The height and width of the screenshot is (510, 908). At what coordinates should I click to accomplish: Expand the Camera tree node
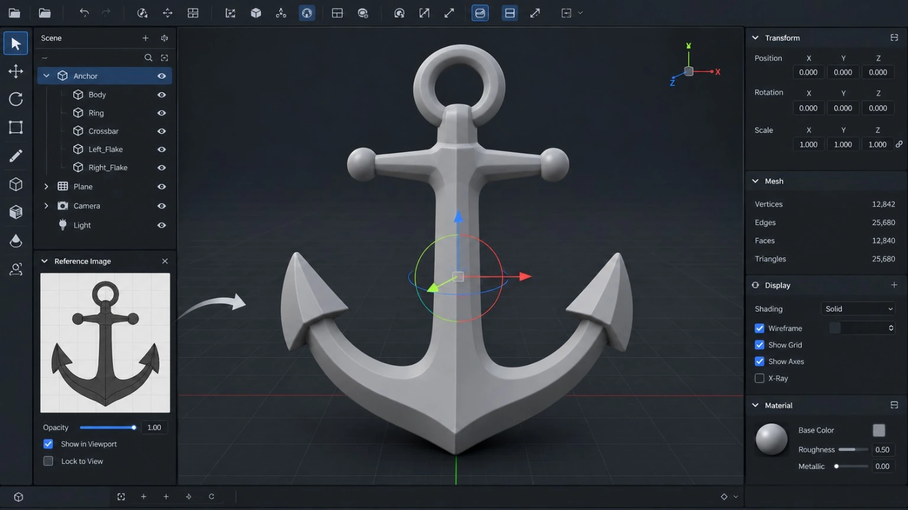pos(46,206)
